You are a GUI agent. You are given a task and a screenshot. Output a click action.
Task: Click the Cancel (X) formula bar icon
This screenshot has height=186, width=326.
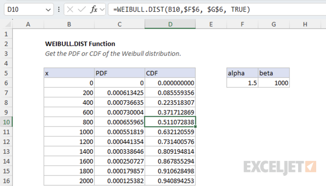click(x=70, y=9)
